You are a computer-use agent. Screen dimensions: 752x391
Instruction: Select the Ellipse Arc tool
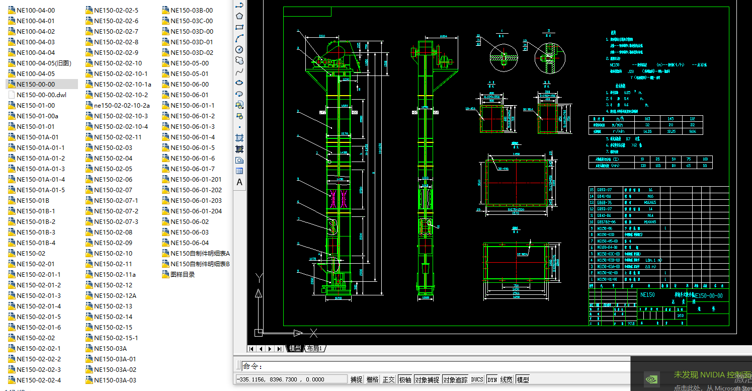[x=239, y=94]
